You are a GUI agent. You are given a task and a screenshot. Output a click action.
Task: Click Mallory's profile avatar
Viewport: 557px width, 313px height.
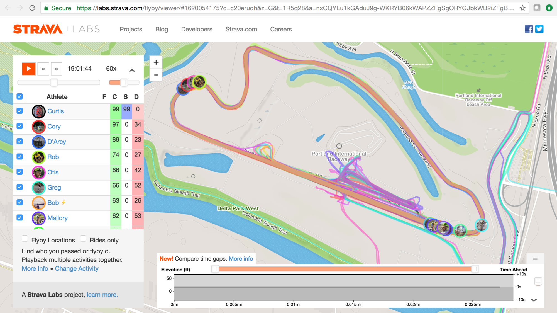tap(38, 218)
